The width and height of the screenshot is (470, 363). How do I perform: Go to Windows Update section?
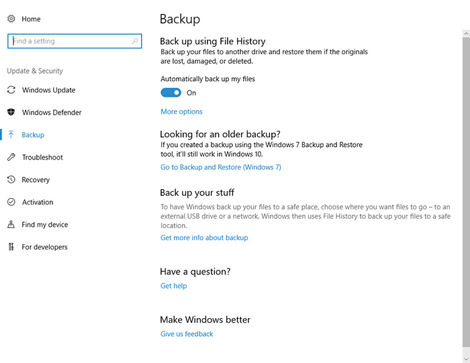(x=48, y=90)
